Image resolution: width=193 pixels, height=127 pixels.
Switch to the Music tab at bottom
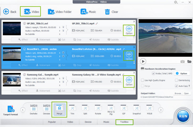pyautogui.click(x=106, y=122)
